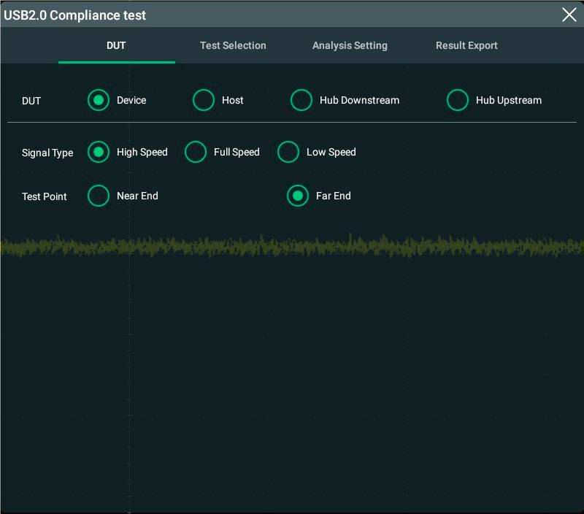
Task: Open the Analysis Setting tab
Action: click(x=350, y=45)
